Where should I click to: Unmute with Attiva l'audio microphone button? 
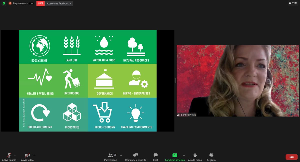(9, 157)
